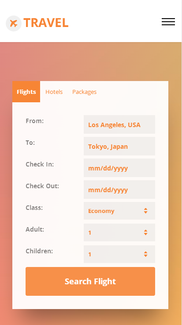Viewport: 182px width, 325px height.
Task: Expand the Economy class dropdown
Action: (x=119, y=211)
